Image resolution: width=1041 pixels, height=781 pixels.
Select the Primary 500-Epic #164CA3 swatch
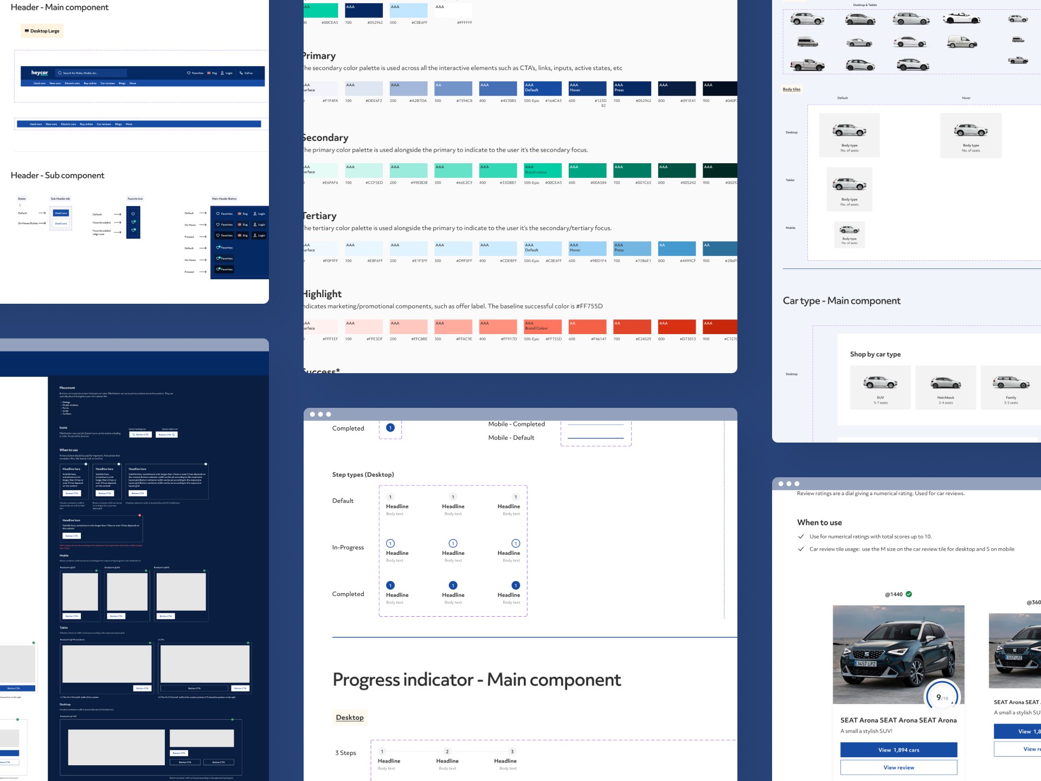[542, 88]
